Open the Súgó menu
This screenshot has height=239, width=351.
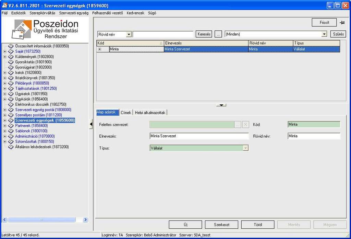(x=152, y=13)
